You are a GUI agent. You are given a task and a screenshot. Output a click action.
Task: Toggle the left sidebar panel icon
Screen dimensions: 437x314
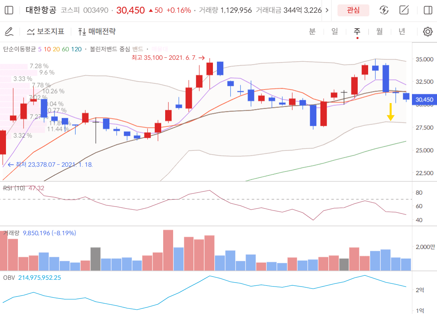pos(9,10)
